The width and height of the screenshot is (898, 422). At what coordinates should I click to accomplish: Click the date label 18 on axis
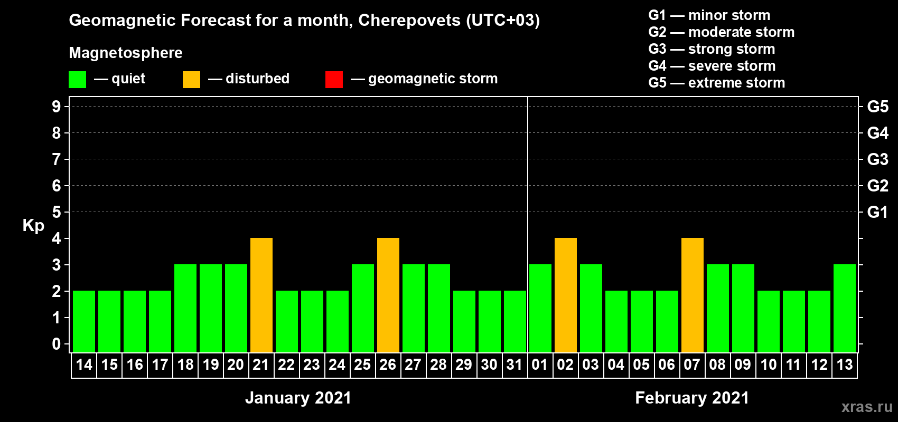pos(185,365)
